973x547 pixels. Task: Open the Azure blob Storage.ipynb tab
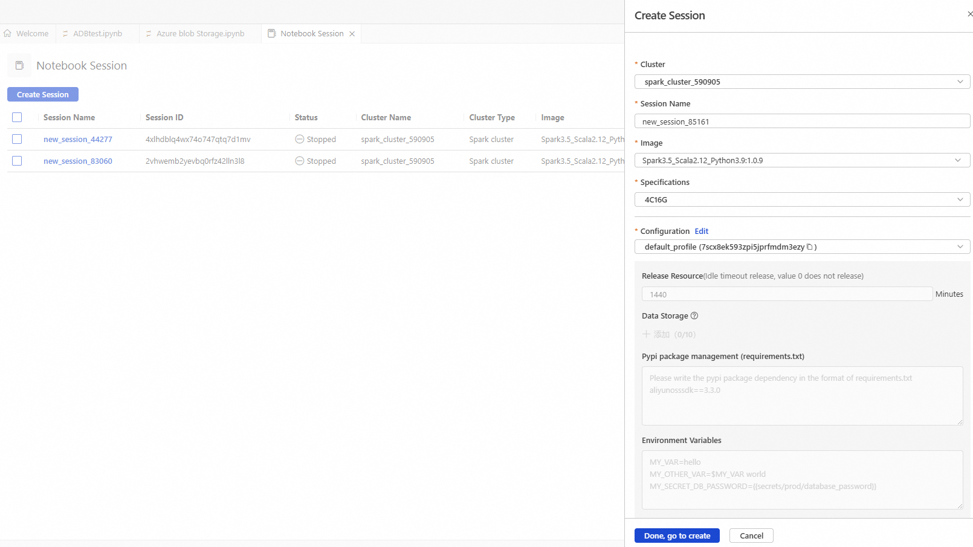(x=200, y=34)
